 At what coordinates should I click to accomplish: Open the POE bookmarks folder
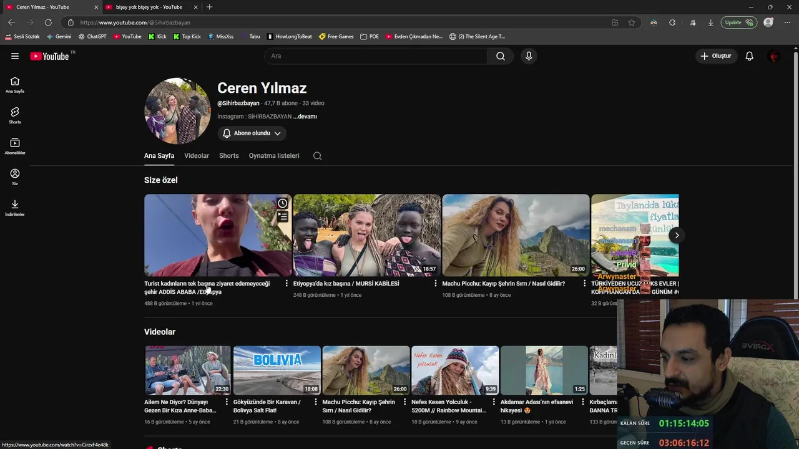click(370, 37)
